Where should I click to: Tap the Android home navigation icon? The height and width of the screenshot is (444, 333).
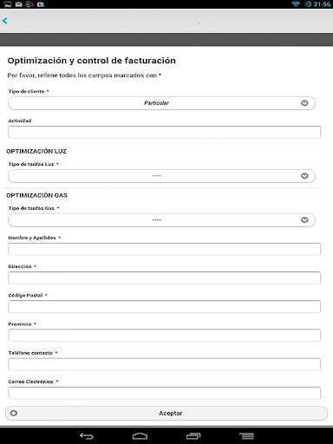coord(140,435)
